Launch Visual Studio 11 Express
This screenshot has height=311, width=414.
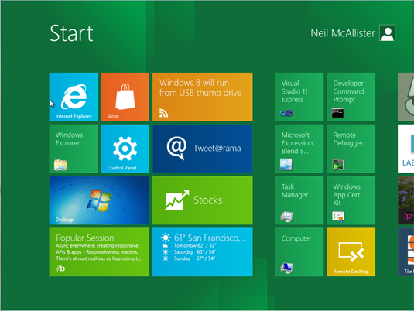[299, 97]
